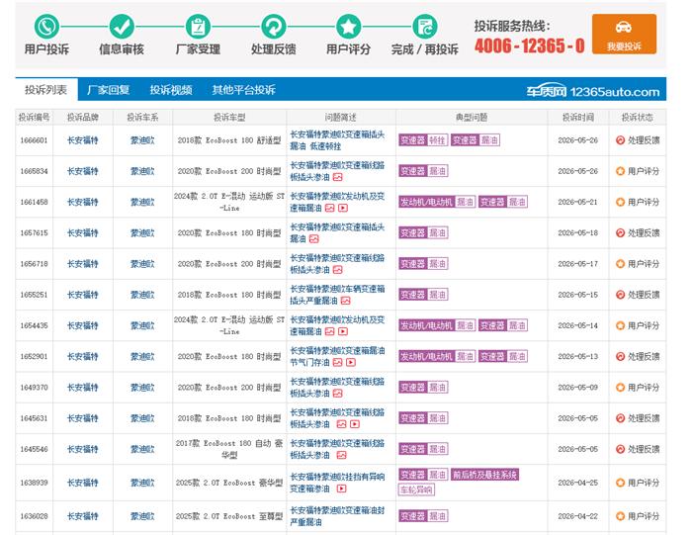Open image icon in complaint 1661458 row

click(329, 208)
